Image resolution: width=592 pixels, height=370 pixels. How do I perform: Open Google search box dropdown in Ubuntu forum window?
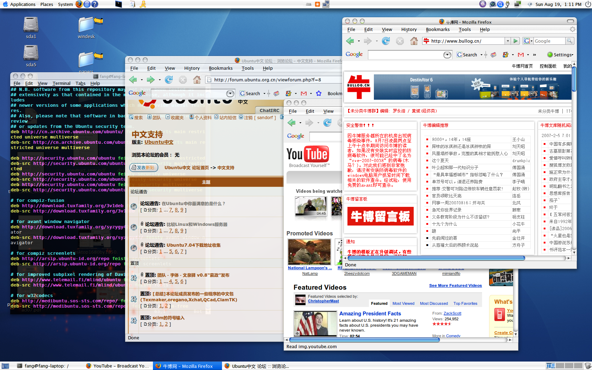click(x=230, y=93)
